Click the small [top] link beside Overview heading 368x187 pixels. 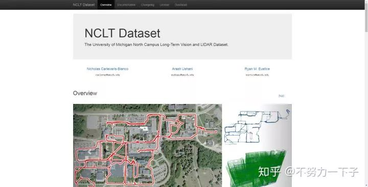[x=281, y=96]
